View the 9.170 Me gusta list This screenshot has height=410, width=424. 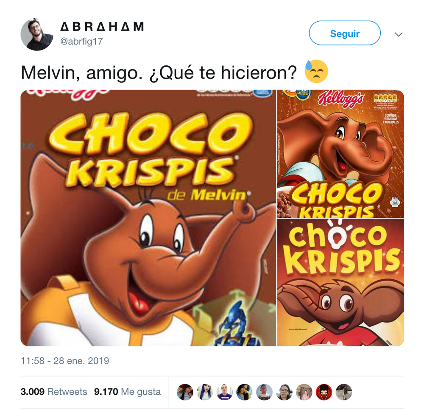pyautogui.click(x=127, y=392)
